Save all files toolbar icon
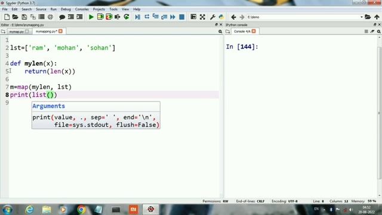Screen dimensions: 382x215 click(x=33, y=17)
